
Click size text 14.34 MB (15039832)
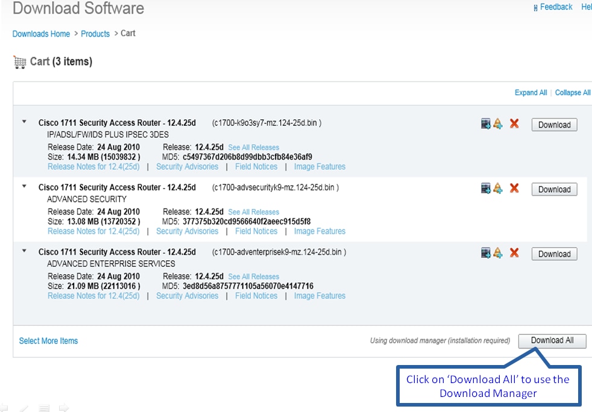click(104, 157)
